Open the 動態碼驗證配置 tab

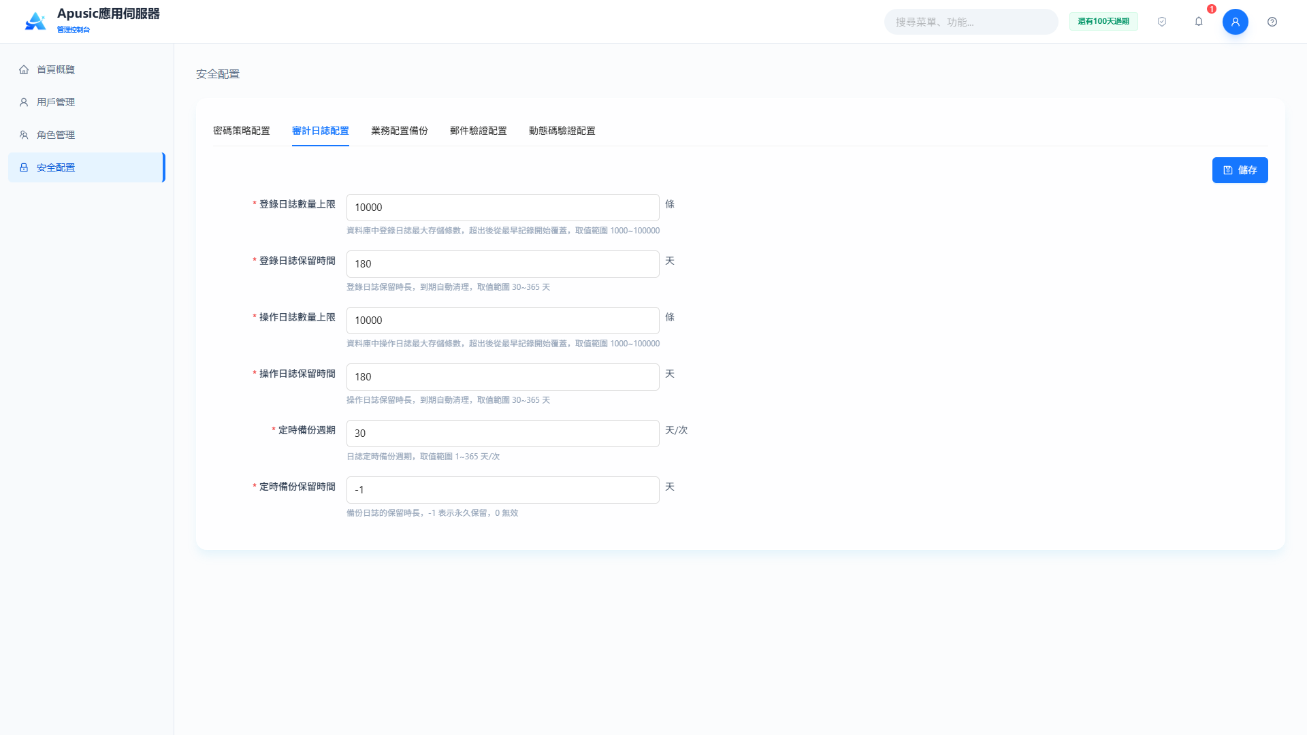coord(562,131)
